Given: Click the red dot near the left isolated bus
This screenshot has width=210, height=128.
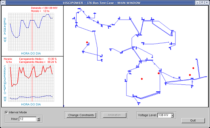Looking at the screenshot, I should (x=87, y=42).
